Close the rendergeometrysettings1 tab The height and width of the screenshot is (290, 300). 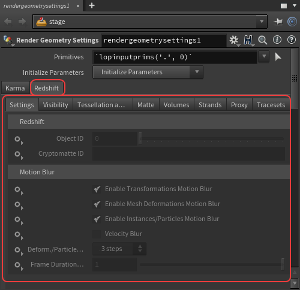(x=78, y=6)
